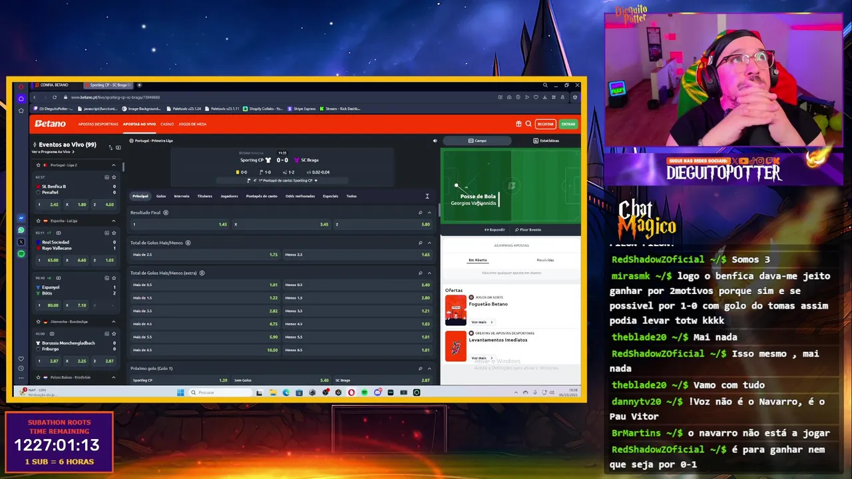Viewport: 852px width, 479px height.
Task: Select Resultado Final odds 1.45 for home win
Action: (179, 224)
